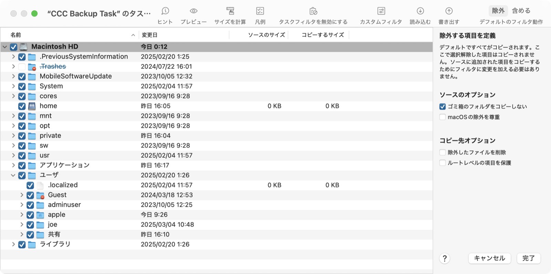Expand the System folder
551x274 pixels.
pos(13,86)
